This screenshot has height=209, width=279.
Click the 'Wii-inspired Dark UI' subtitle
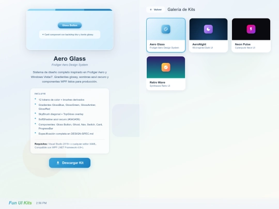(203, 47)
